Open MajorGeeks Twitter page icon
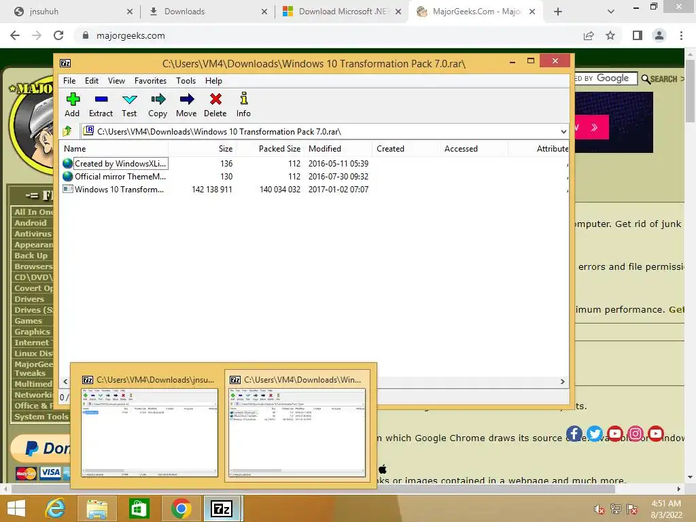 [594, 434]
